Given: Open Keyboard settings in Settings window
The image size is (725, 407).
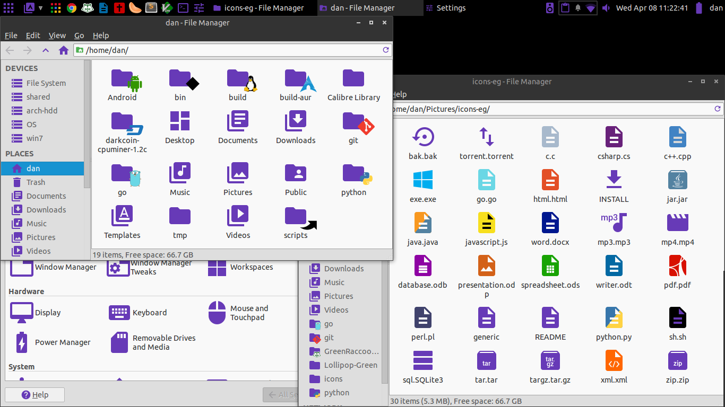Looking at the screenshot, I should tap(138, 313).
